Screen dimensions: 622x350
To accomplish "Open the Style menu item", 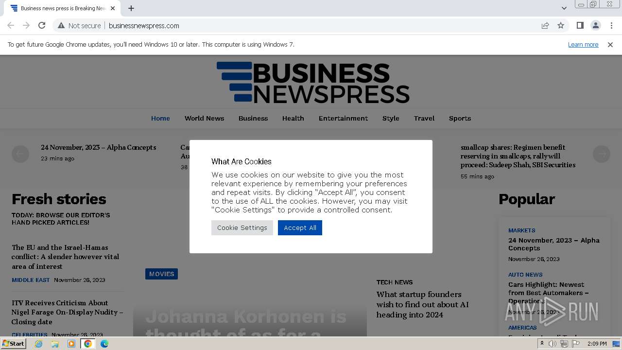I will pyautogui.click(x=391, y=118).
